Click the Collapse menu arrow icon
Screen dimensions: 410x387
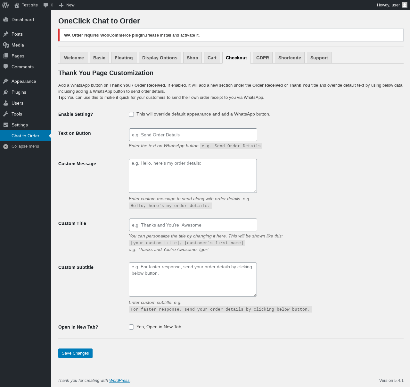(6, 146)
